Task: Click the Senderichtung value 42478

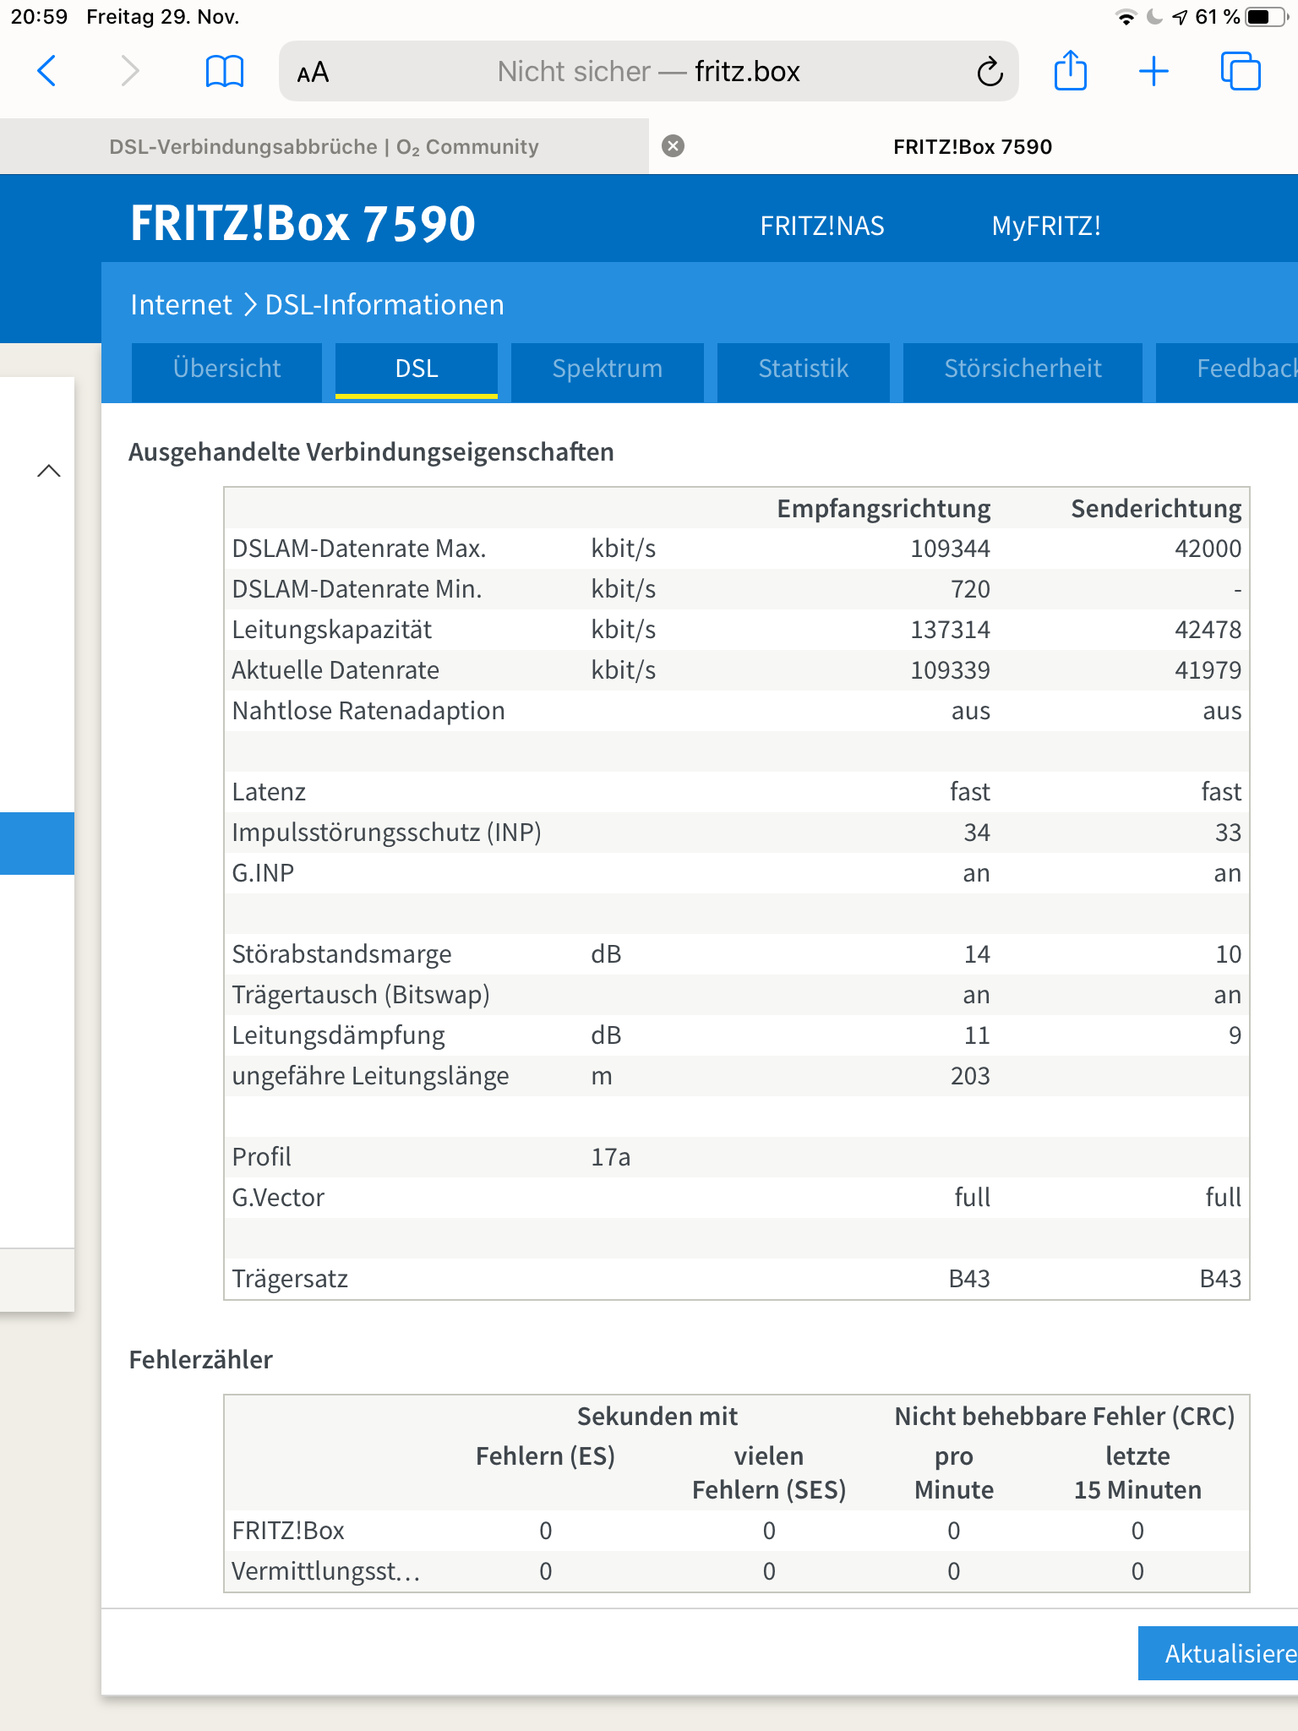Action: [x=1208, y=630]
